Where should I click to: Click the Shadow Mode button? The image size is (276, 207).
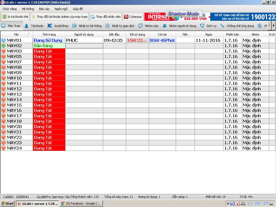click(184, 13)
